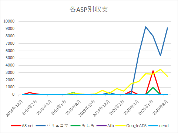This screenshot has height=133, width=178.
Task: Click the GoogleADS legend entry
Action: tap(131, 126)
